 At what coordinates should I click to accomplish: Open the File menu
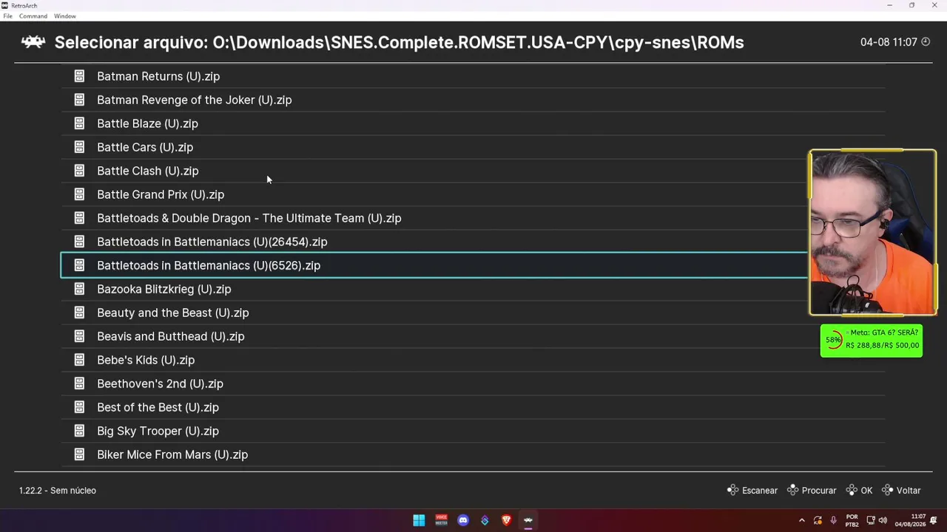(8, 16)
